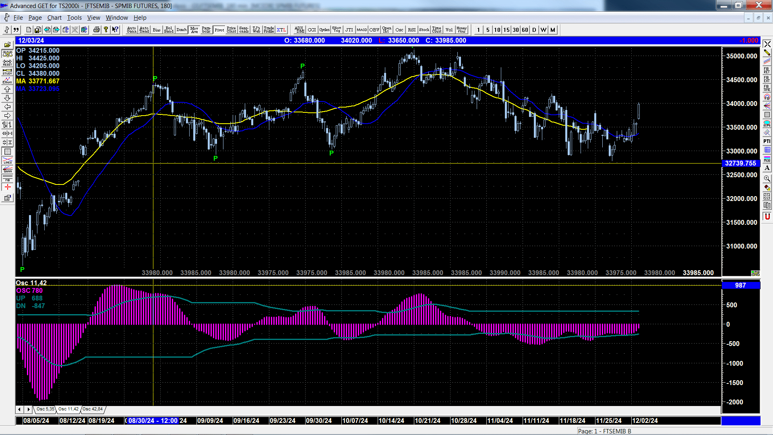
Task: Click the Auto Gann study button
Action: coord(132,30)
